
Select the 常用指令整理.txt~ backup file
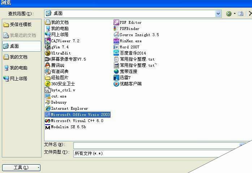coord(135,65)
